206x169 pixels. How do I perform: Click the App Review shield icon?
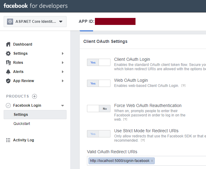pos(8,81)
